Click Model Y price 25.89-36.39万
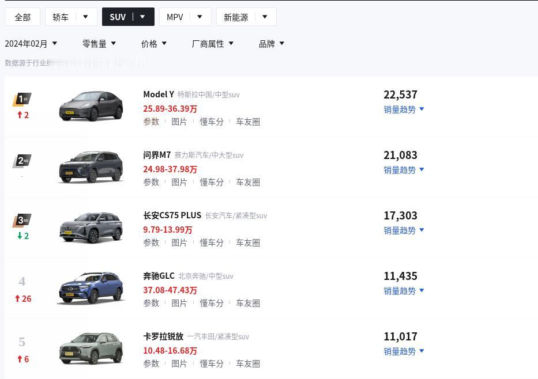This screenshot has height=379, width=538. point(170,109)
